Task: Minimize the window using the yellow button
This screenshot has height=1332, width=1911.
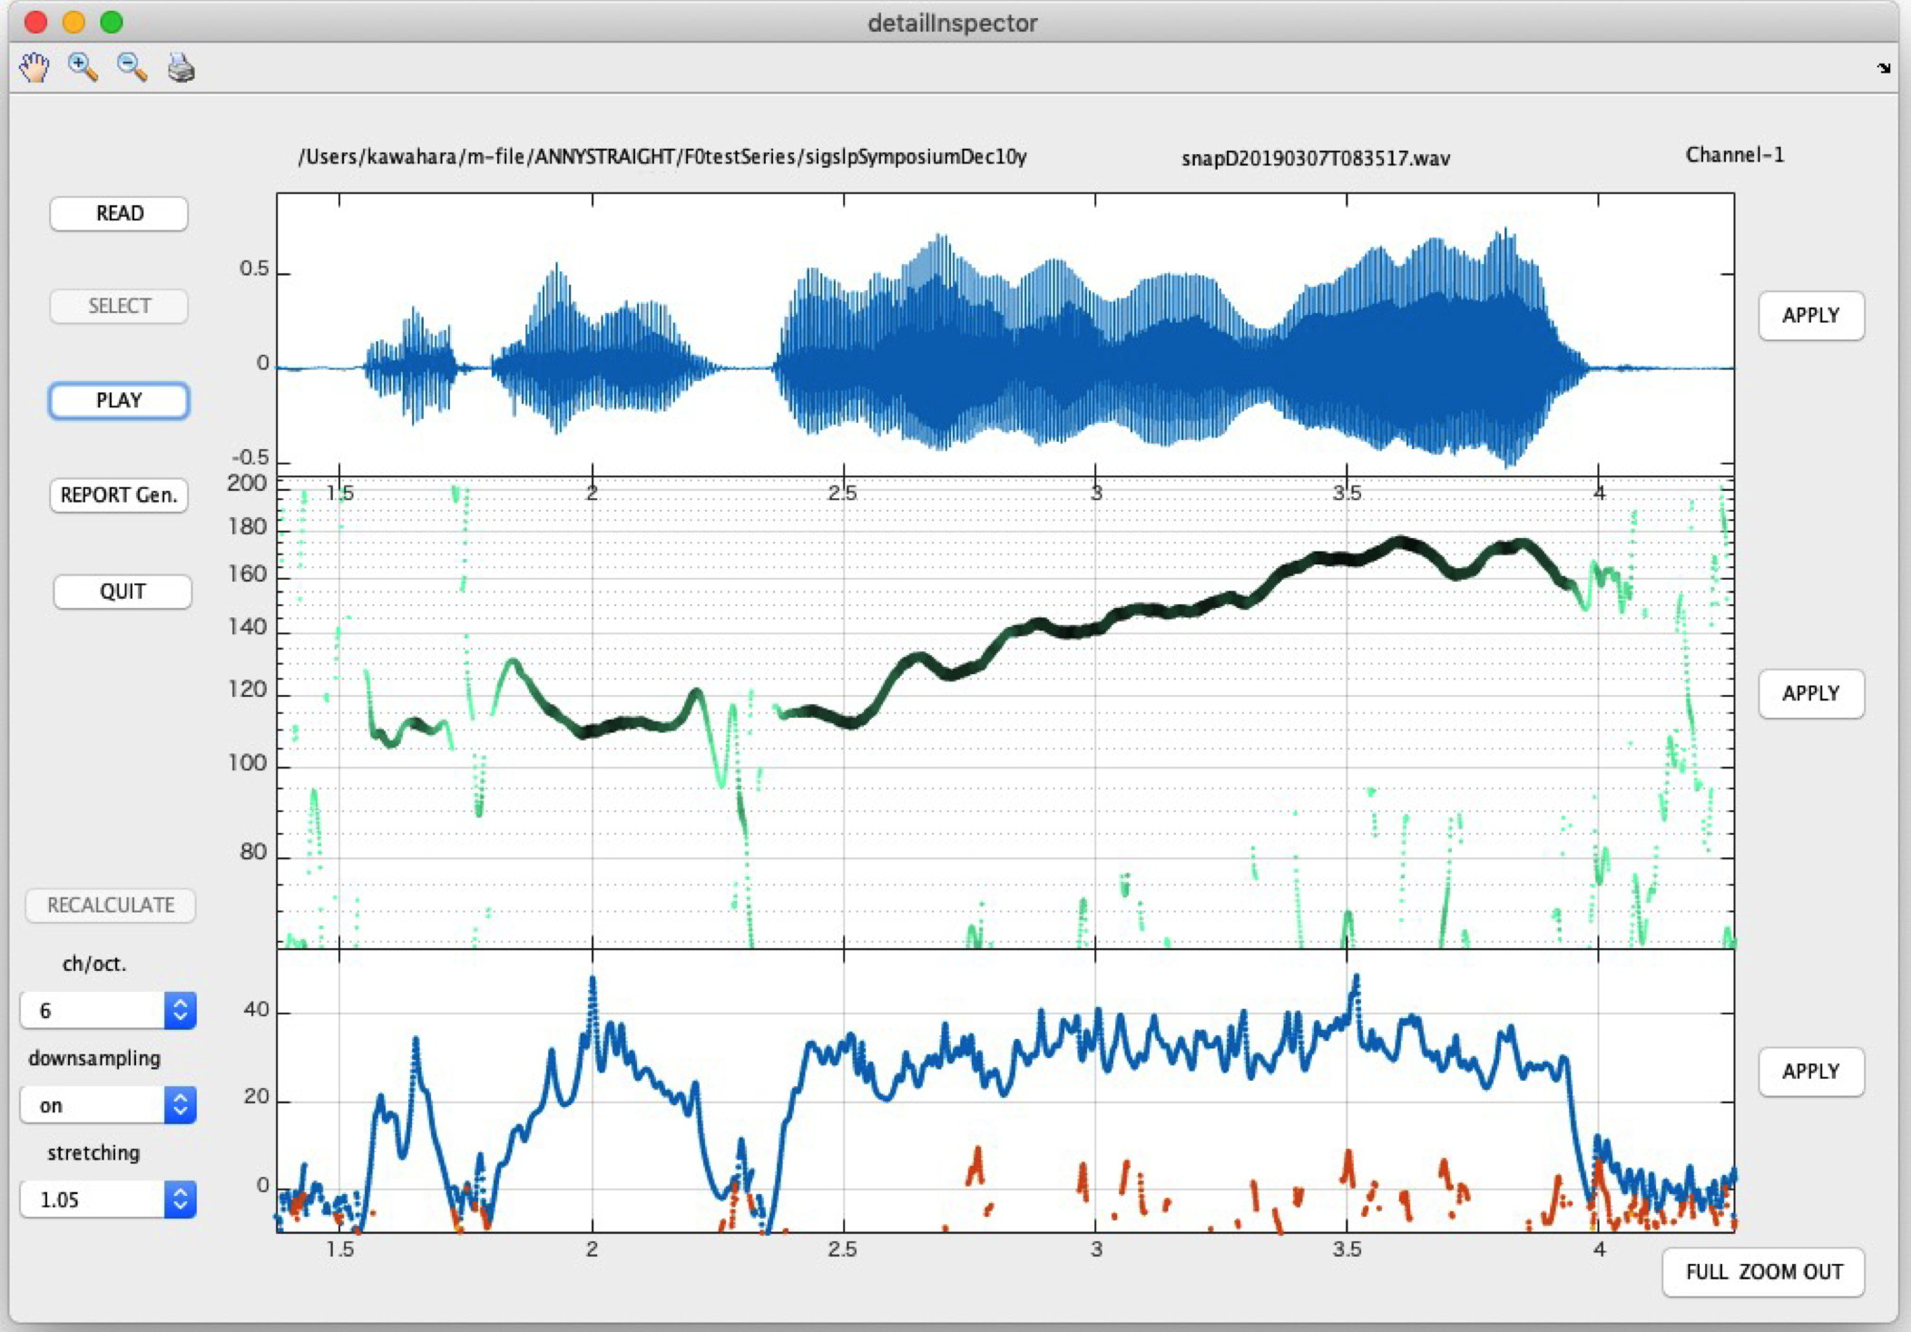Action: (73, 22)
